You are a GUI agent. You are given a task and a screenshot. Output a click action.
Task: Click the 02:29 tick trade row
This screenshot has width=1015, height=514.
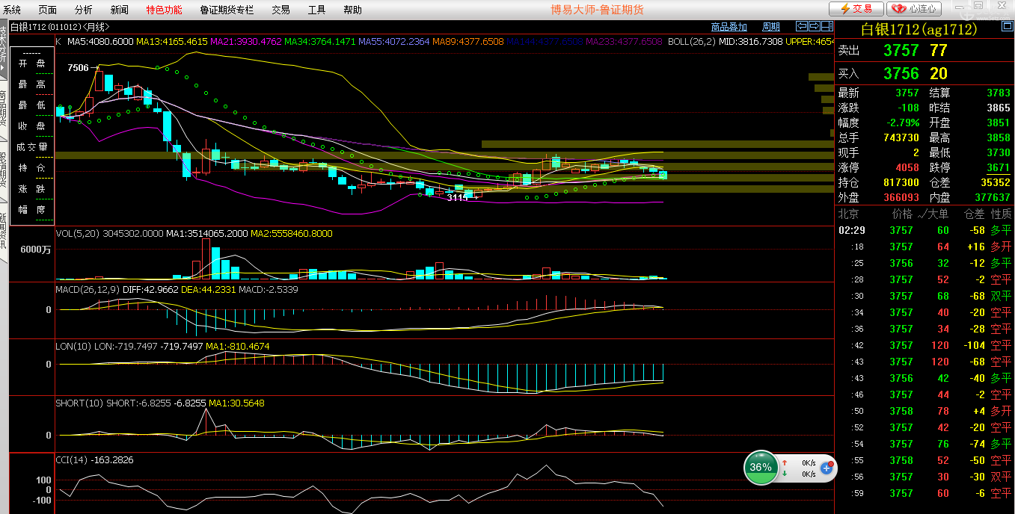pyautogui.click(x=924, y=230)
